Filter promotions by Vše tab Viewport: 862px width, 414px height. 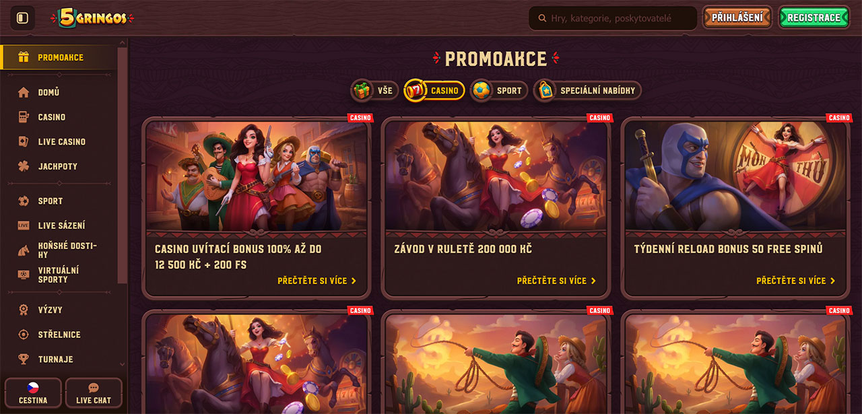(374, 90)
